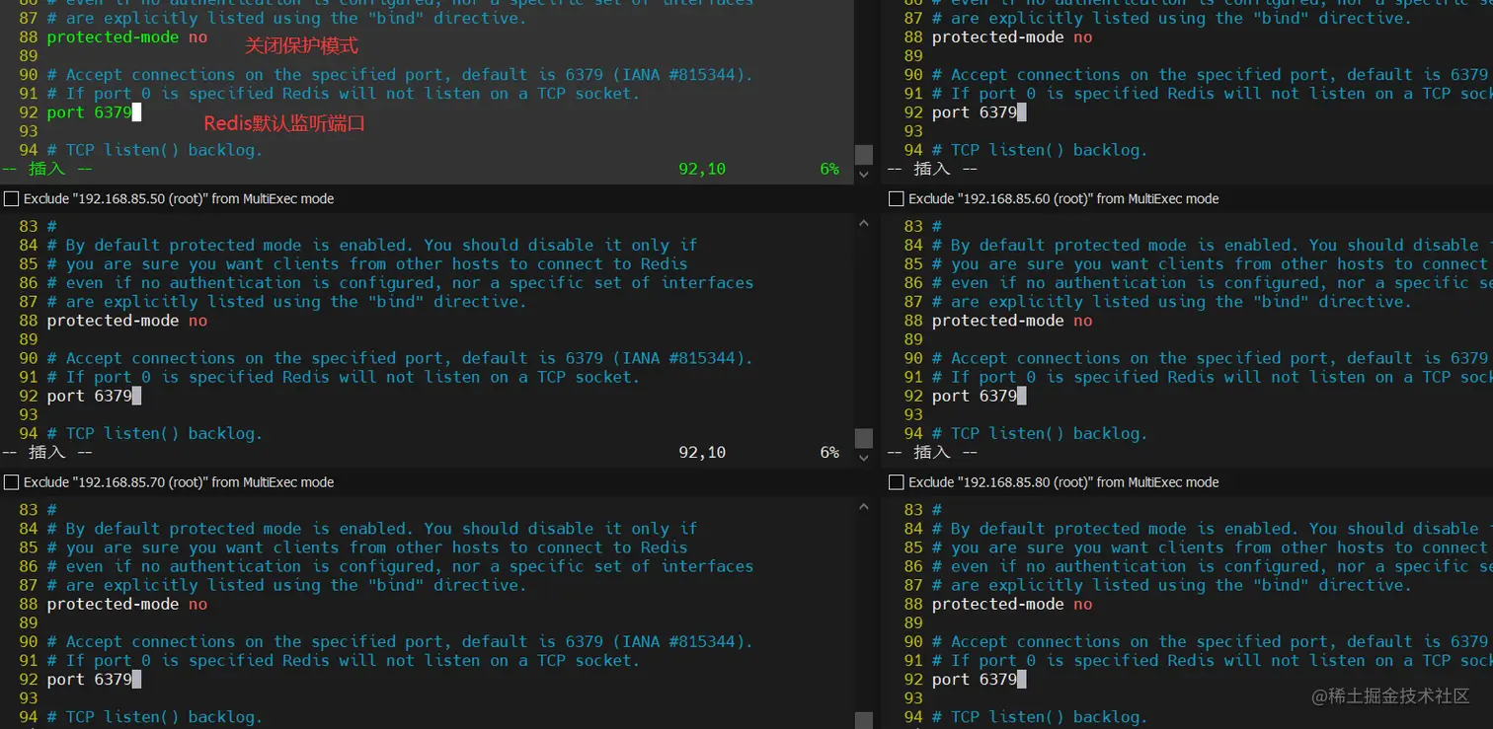Click line 86 comment in the 192.168.85.50 terminal
This screenshot has height=729, width=1493.
coord(400,283)
